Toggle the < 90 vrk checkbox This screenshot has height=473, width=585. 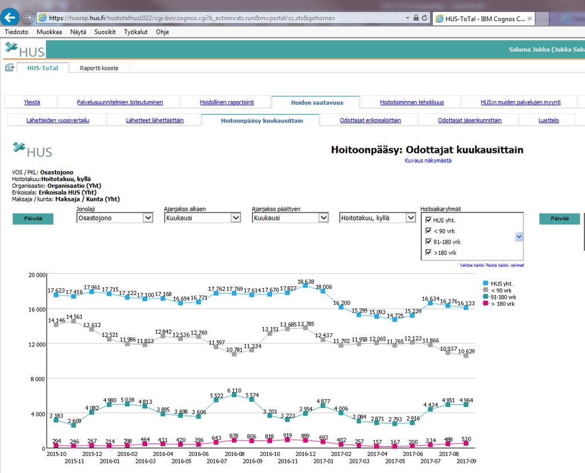tap(428, 231)
